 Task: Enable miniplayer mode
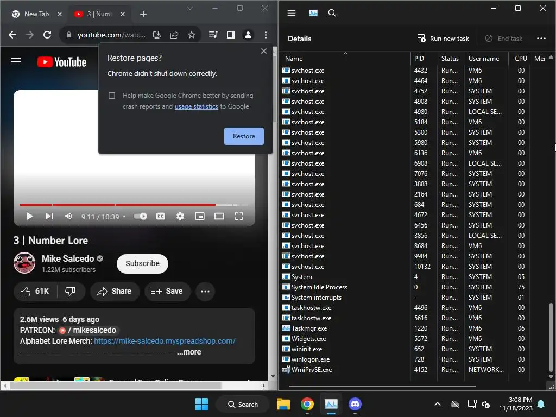[200, 216]
